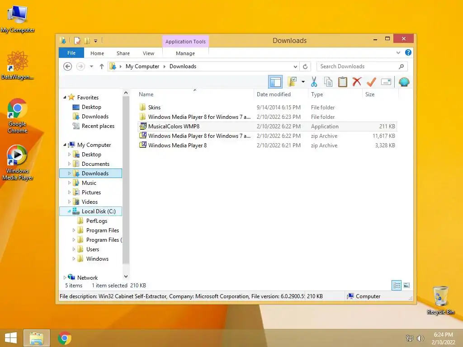Select Windows folder in tree
The image size is (463, 347).
click(97, 259)
